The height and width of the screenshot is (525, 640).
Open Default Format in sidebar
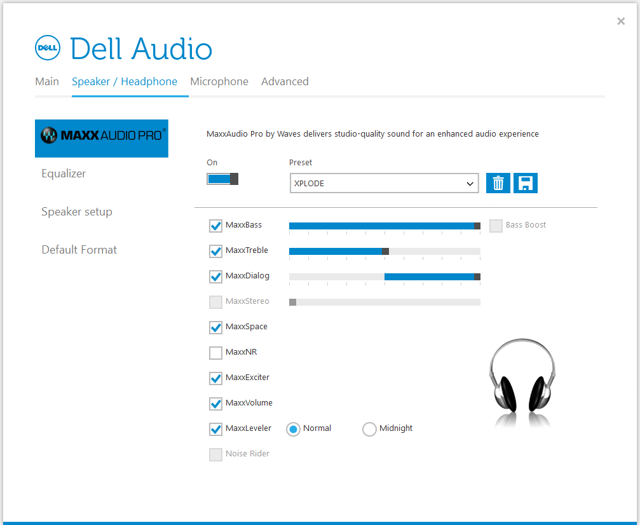[x=79, y=249]
